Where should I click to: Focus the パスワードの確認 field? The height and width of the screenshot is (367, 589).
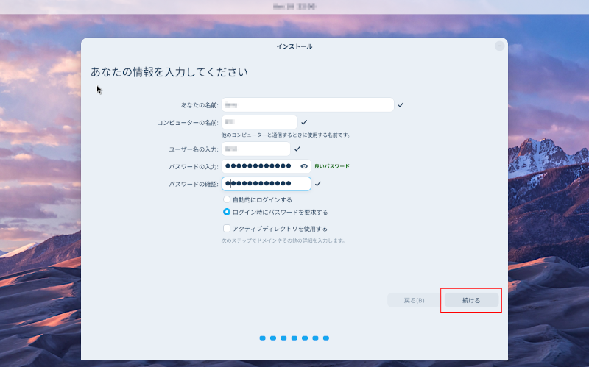point(267,184)
